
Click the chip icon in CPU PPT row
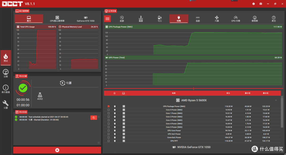tap(124, 141)
